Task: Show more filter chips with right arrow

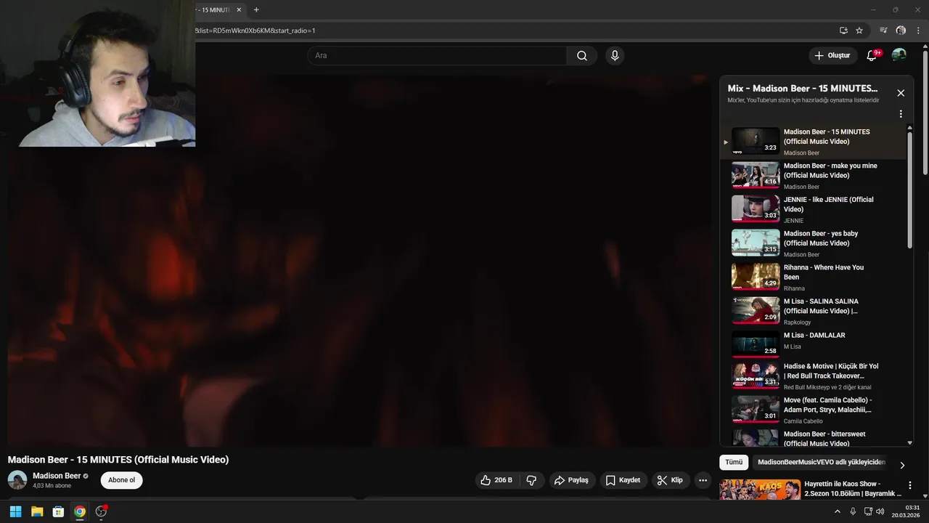Action: 902,465
